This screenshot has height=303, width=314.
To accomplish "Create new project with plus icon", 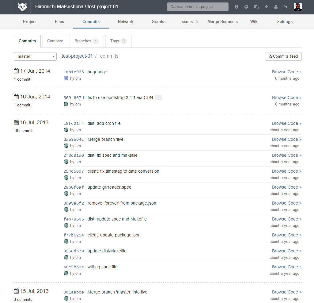I will point(266,7).
